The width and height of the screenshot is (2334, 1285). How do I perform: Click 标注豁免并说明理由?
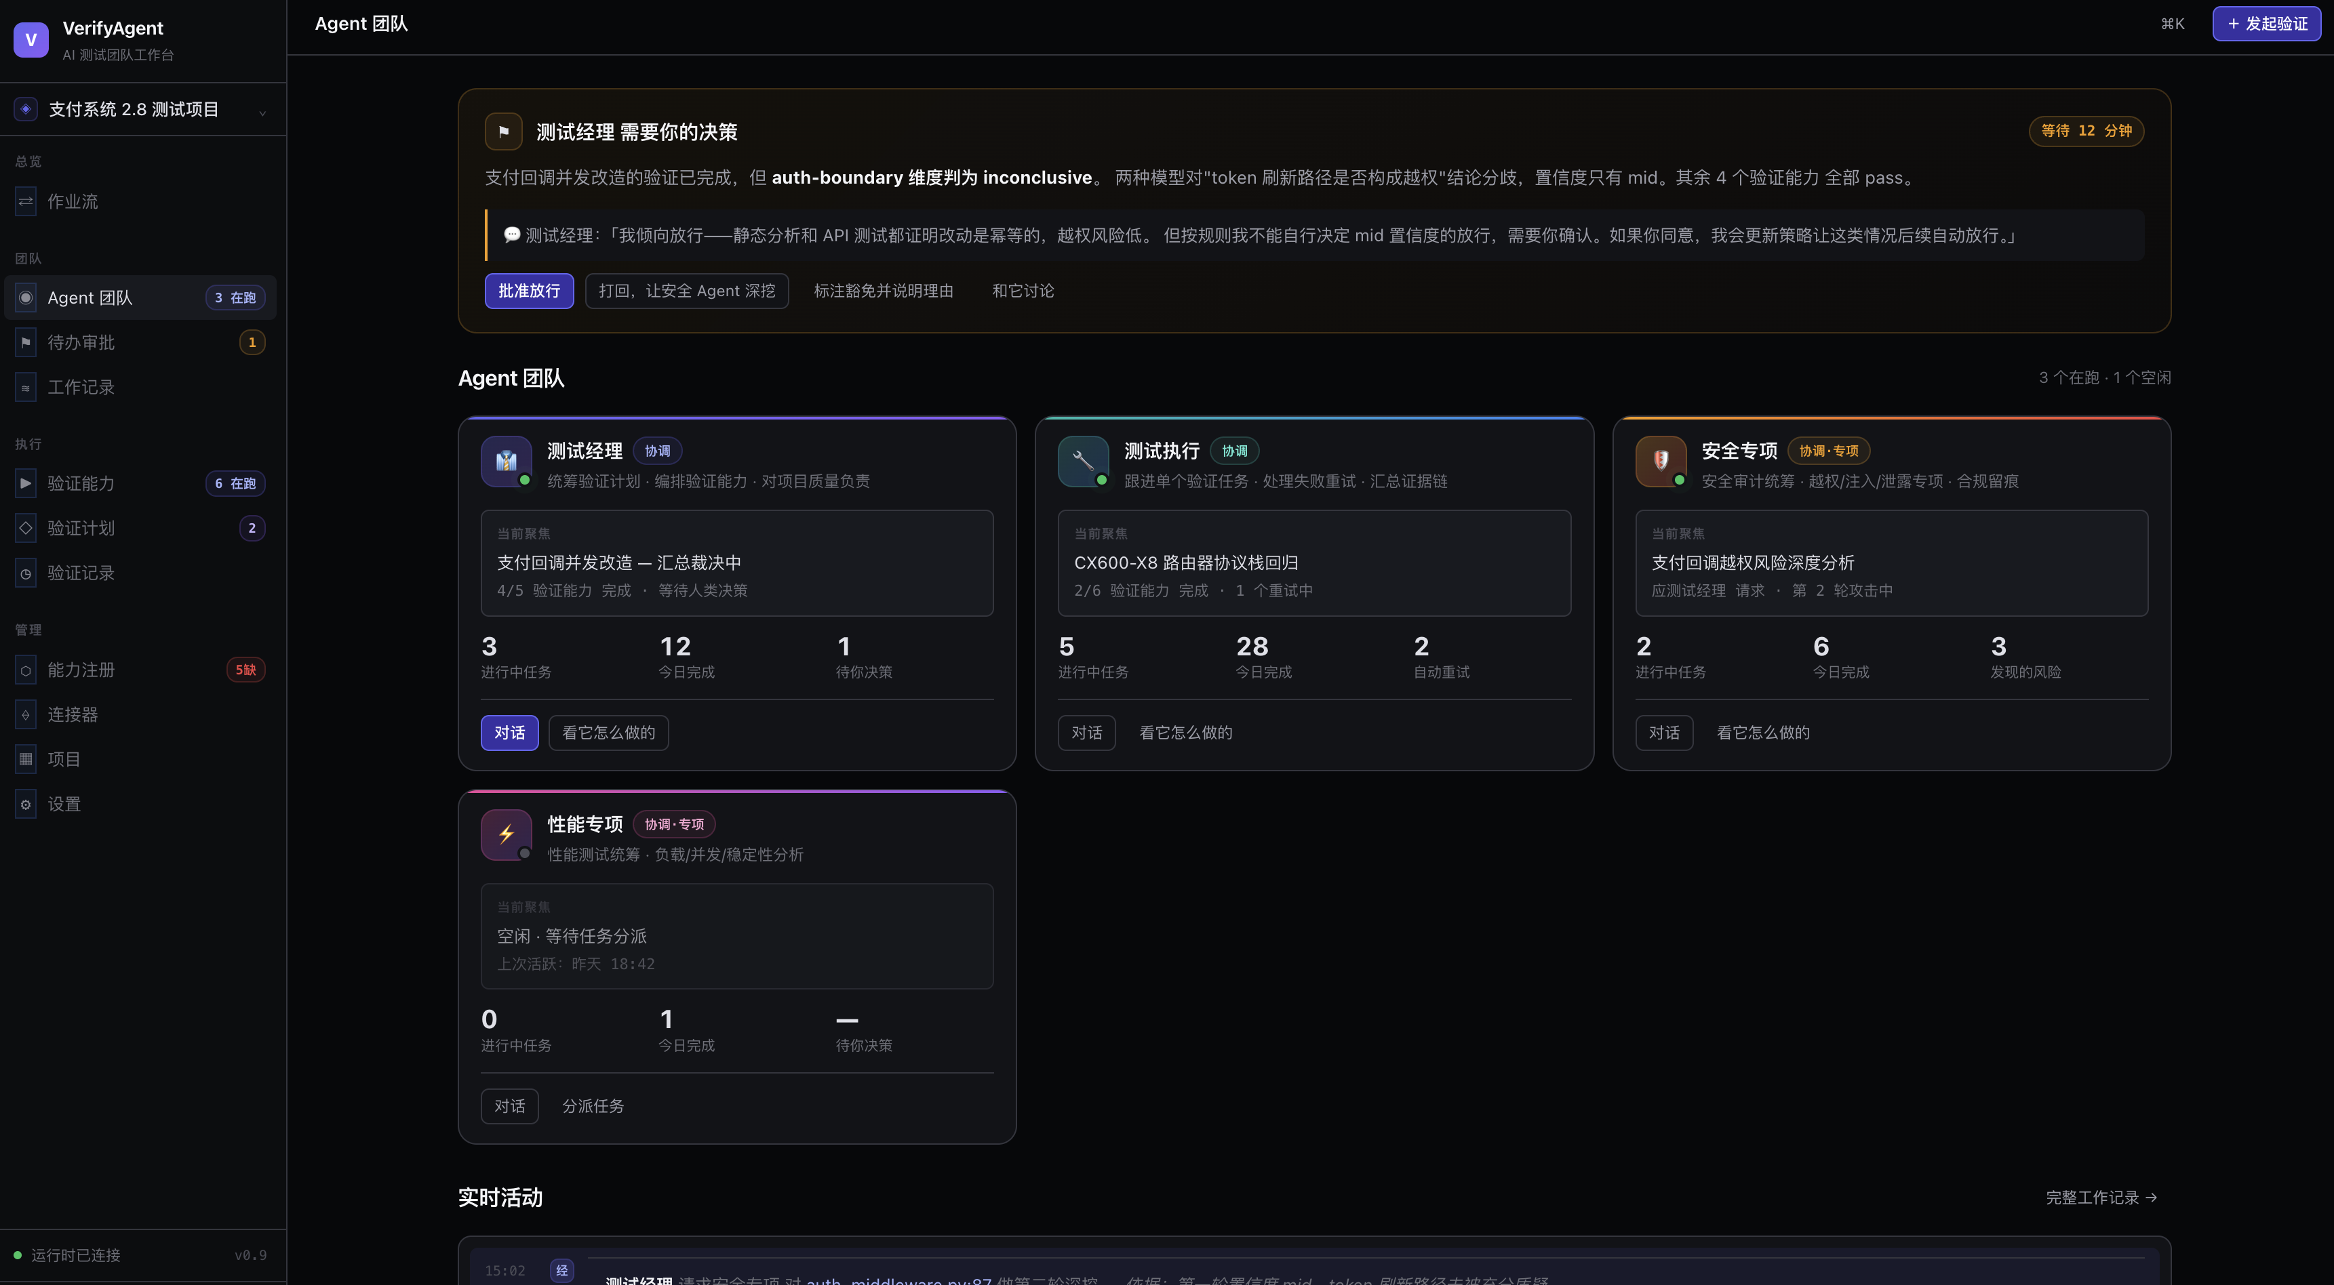click(884, 291)
